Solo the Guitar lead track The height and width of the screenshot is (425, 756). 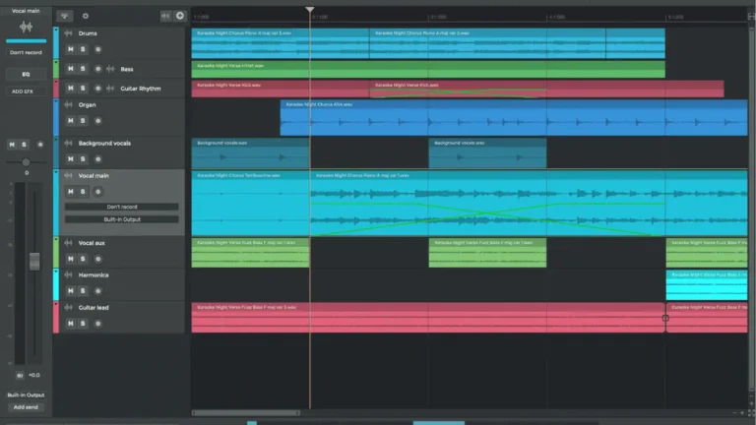click(x=83, y=324)
